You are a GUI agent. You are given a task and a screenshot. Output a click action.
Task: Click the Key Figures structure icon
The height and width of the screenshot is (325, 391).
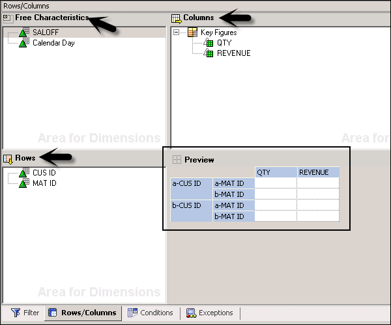pos(192,32)
